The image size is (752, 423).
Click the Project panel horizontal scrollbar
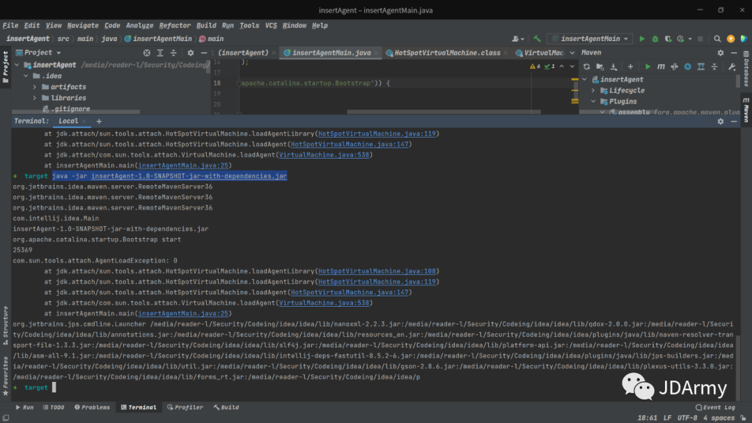tap(76, 112)
